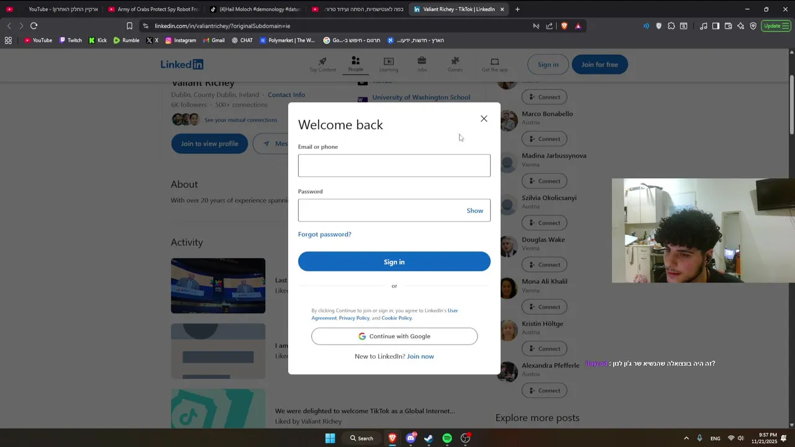Open the Leo AI sparkle icon

[x=740, y=26]
